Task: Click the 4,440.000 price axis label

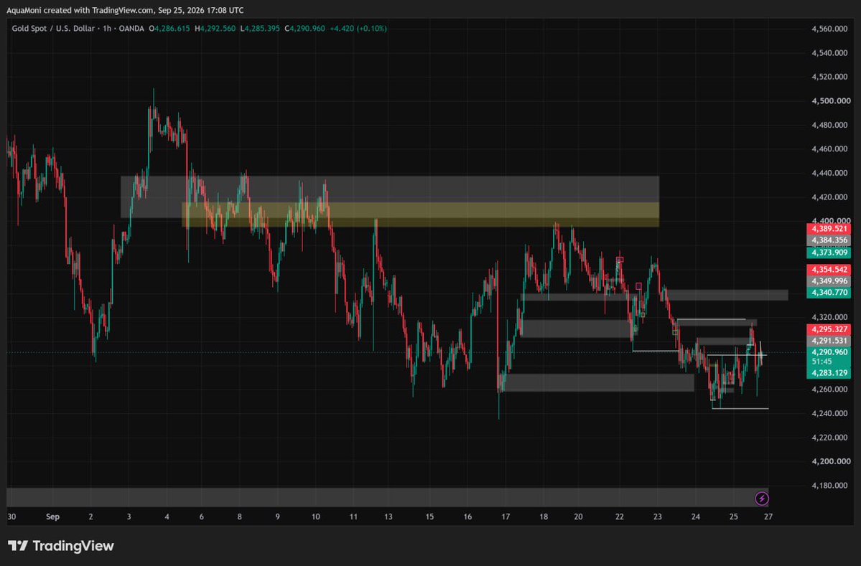Action: [829, 173]
